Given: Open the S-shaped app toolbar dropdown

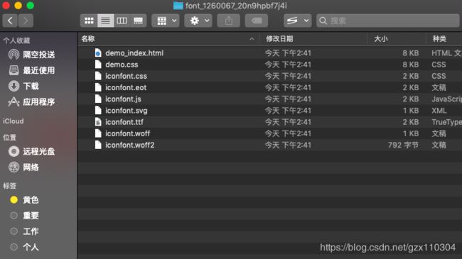Looking at the screenshot, I should [298, 21].
